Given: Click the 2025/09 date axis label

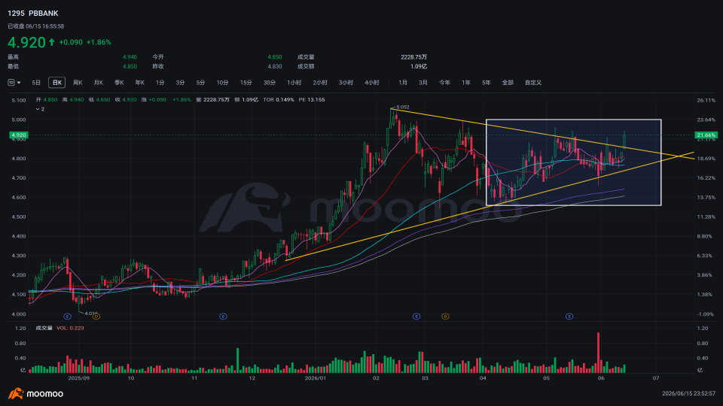Looking at the screenshot, I should [x=78, y=378].
